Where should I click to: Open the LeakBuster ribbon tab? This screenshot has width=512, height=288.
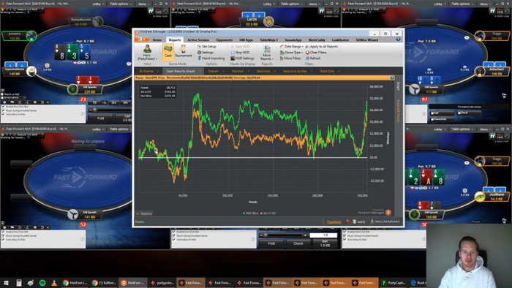[x=340, y=39]
